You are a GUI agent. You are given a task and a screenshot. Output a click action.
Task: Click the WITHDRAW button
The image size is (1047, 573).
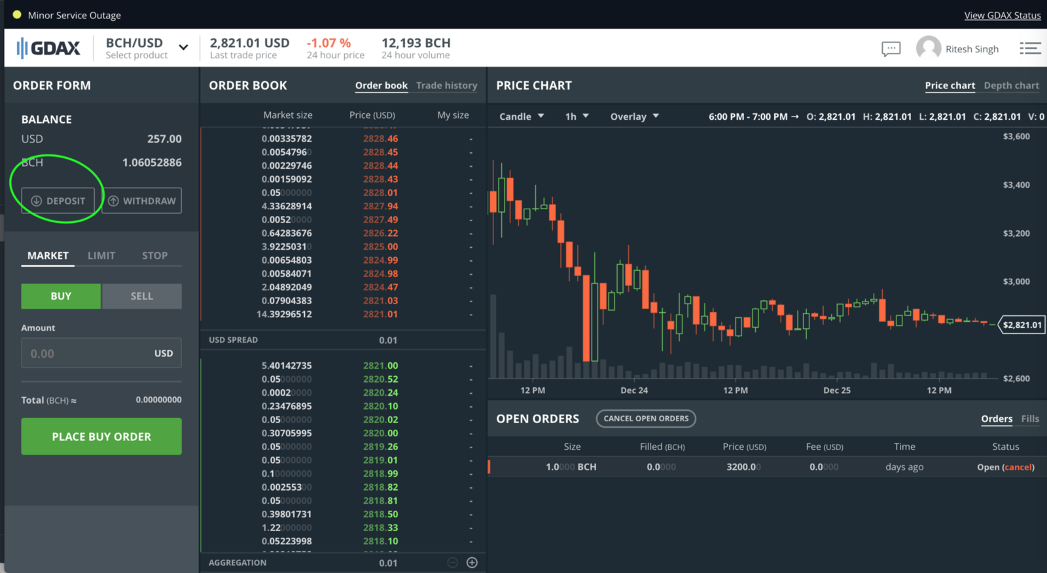pos(142,201)
